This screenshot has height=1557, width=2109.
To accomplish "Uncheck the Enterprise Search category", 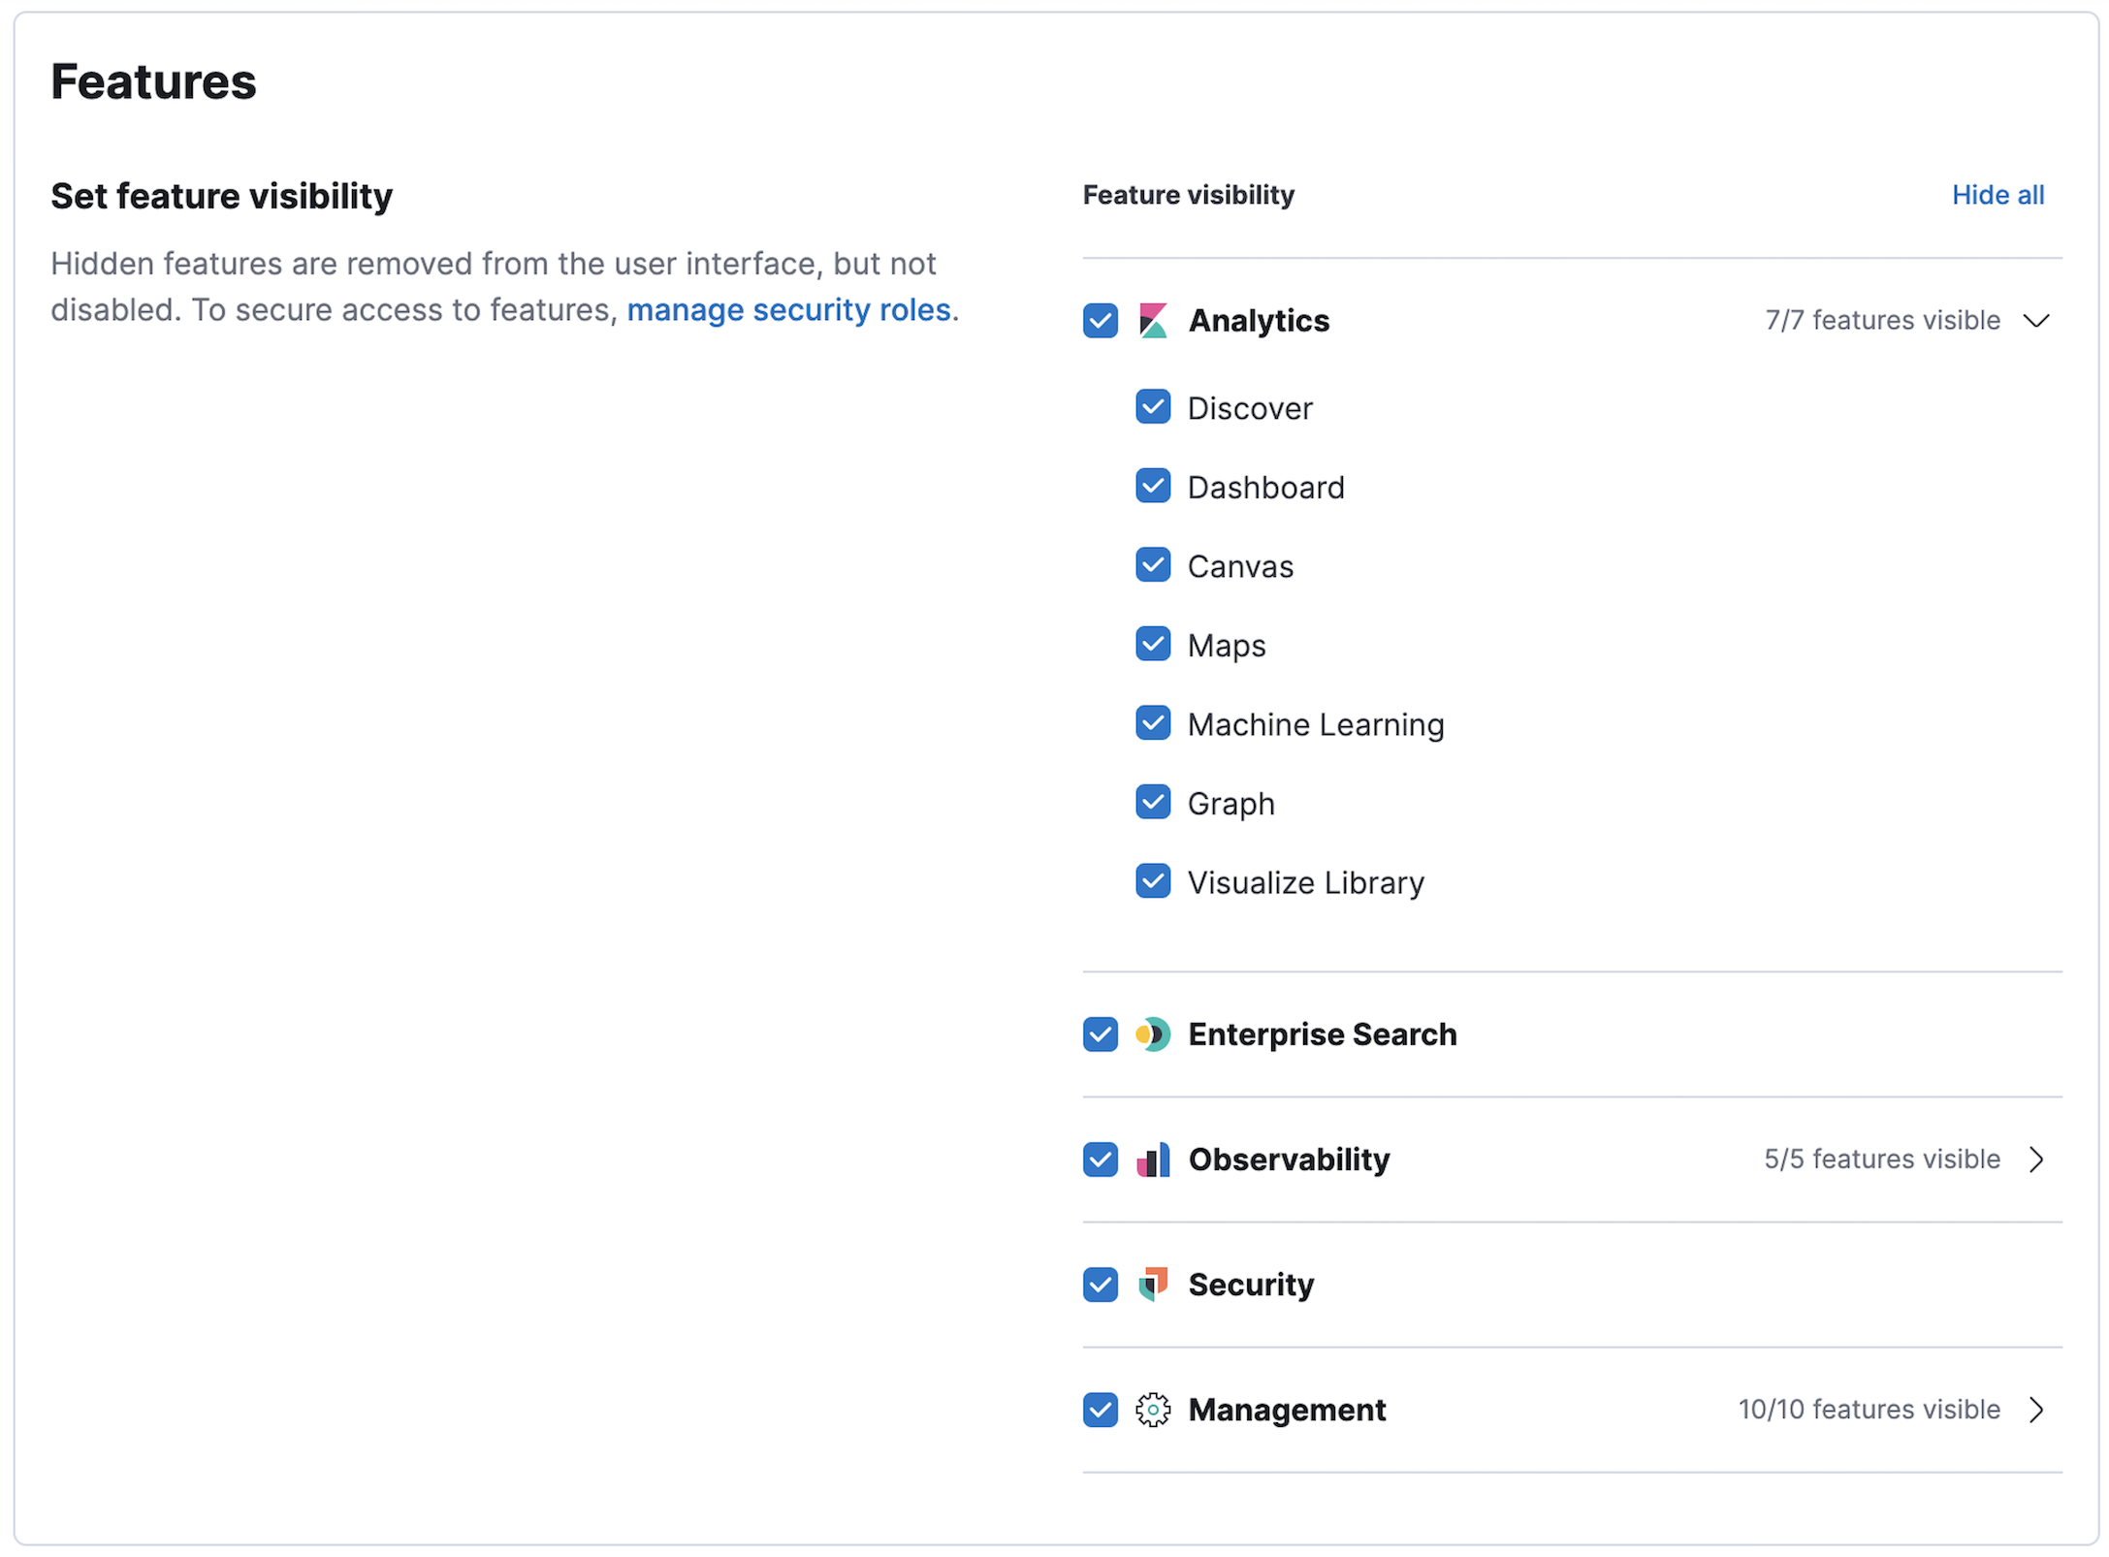I will [1100, 1034].
